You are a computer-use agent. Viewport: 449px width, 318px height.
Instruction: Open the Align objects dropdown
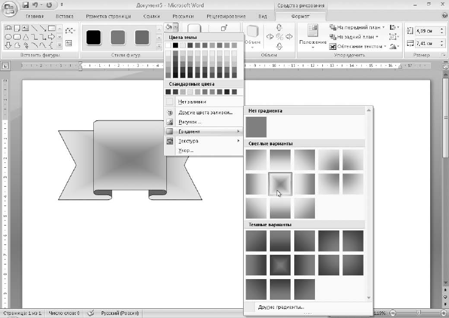pyautogui.click(x=394, y=27)
